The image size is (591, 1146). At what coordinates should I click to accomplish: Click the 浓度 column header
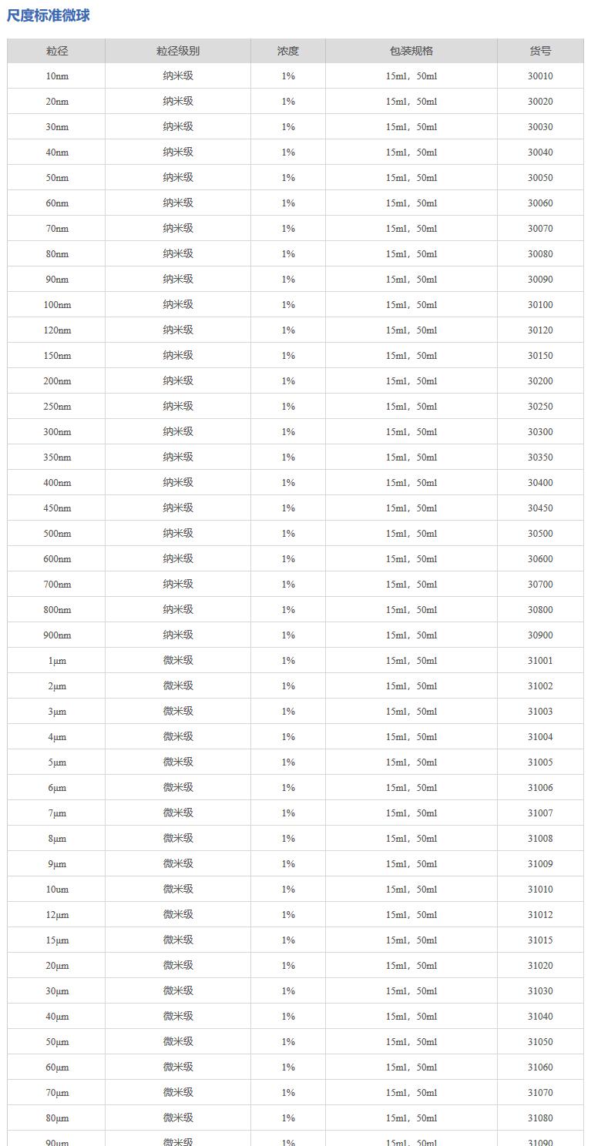point(288,51)
